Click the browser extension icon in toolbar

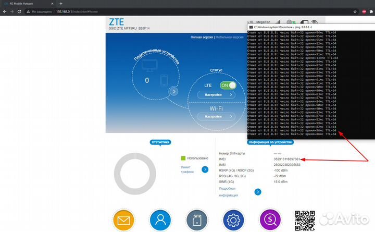(356, 10)
